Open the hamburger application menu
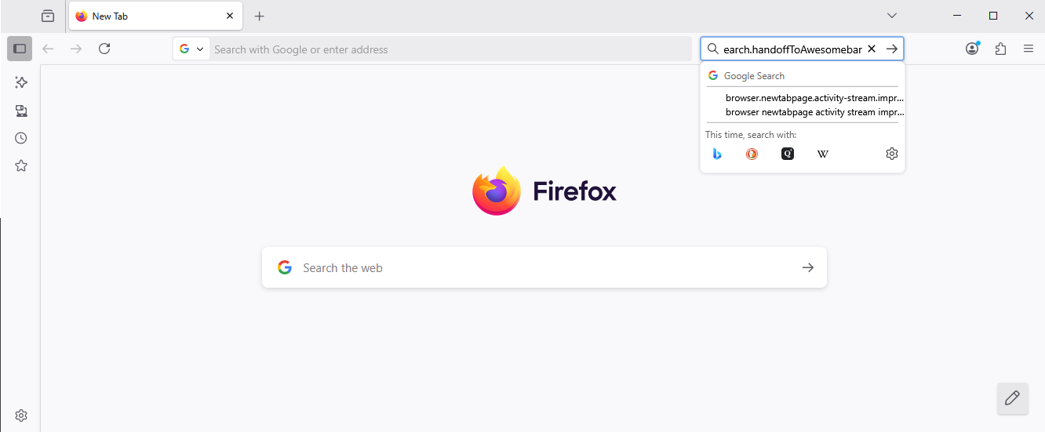 pos(1029,49)
